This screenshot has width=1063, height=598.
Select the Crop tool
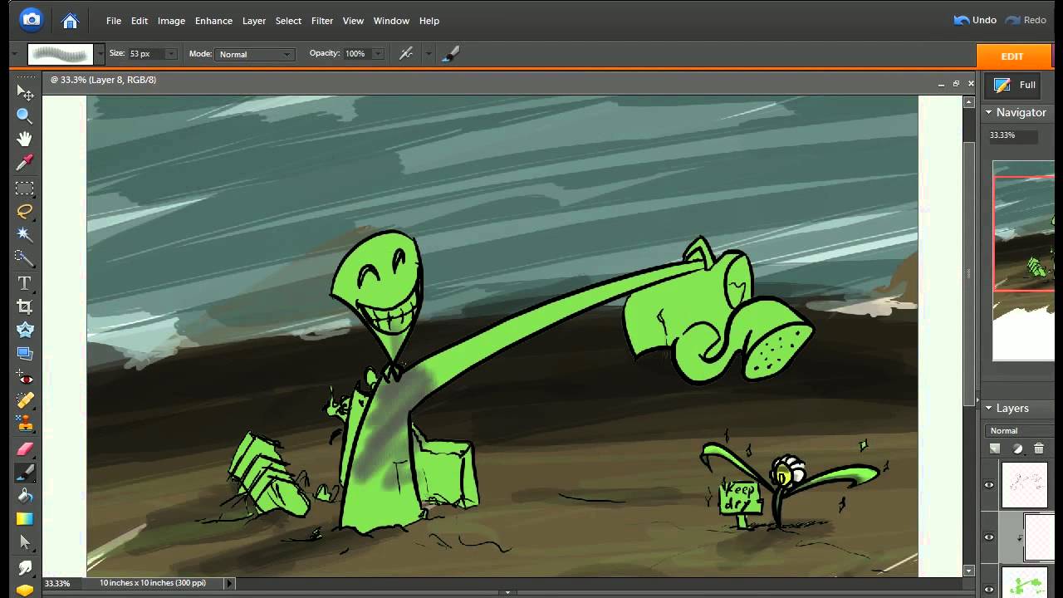[x=25, y=306]
